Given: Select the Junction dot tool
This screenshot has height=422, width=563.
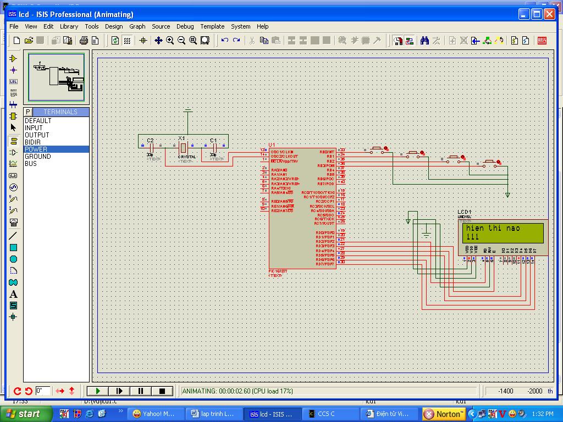Looking at the screenshot, I should [14, 70].
